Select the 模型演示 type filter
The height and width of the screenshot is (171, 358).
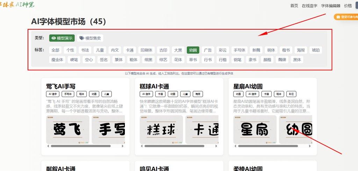tap(62, 38)
